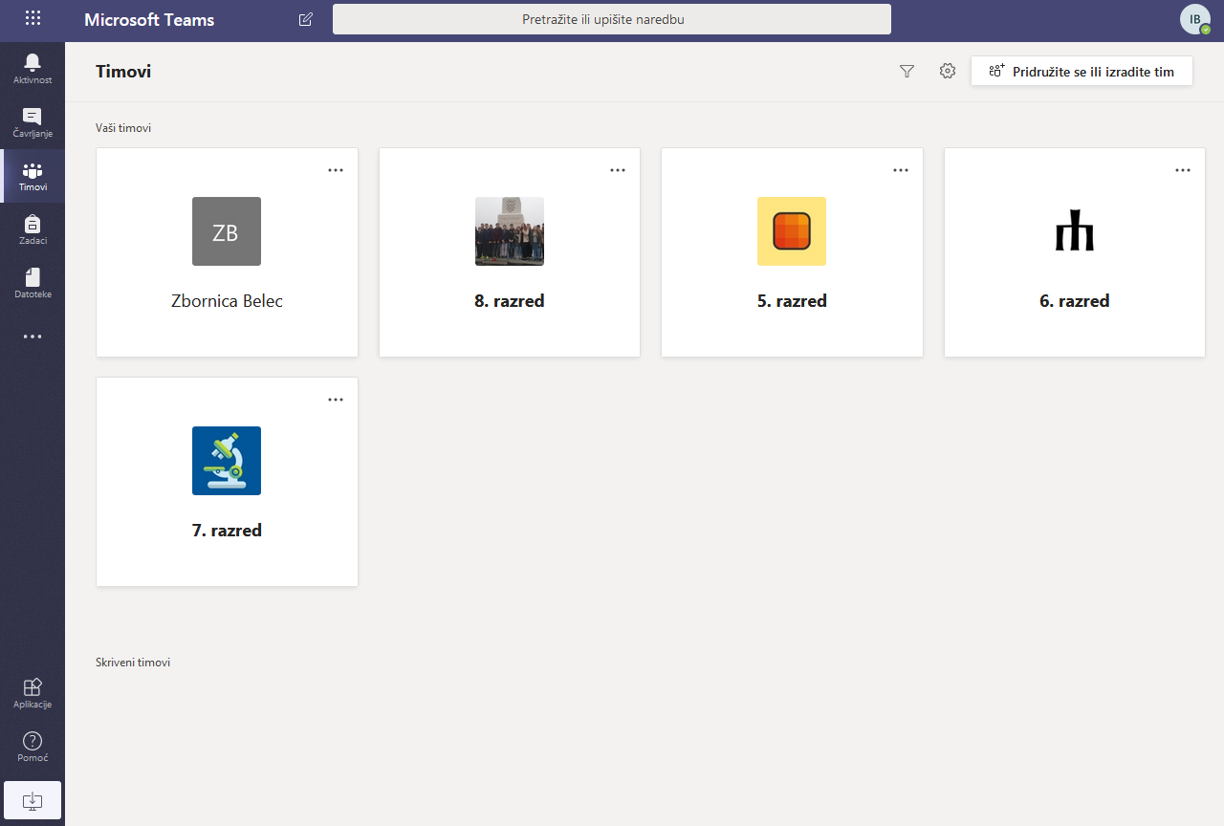Open the Zbornica Belec team name
This screenshot has height=826, width=1224.
click(227, 301)
